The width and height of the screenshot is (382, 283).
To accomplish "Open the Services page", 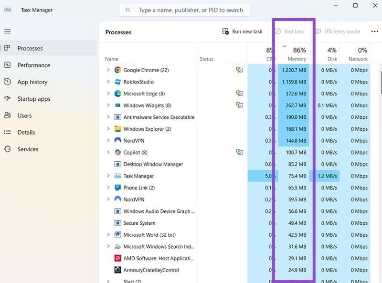I will (49, 149).
